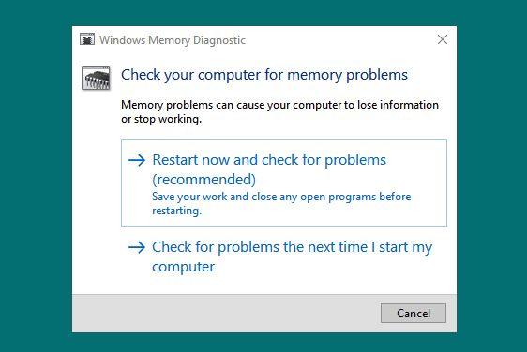Click the Save your work and close programs note

coord(281,203)
